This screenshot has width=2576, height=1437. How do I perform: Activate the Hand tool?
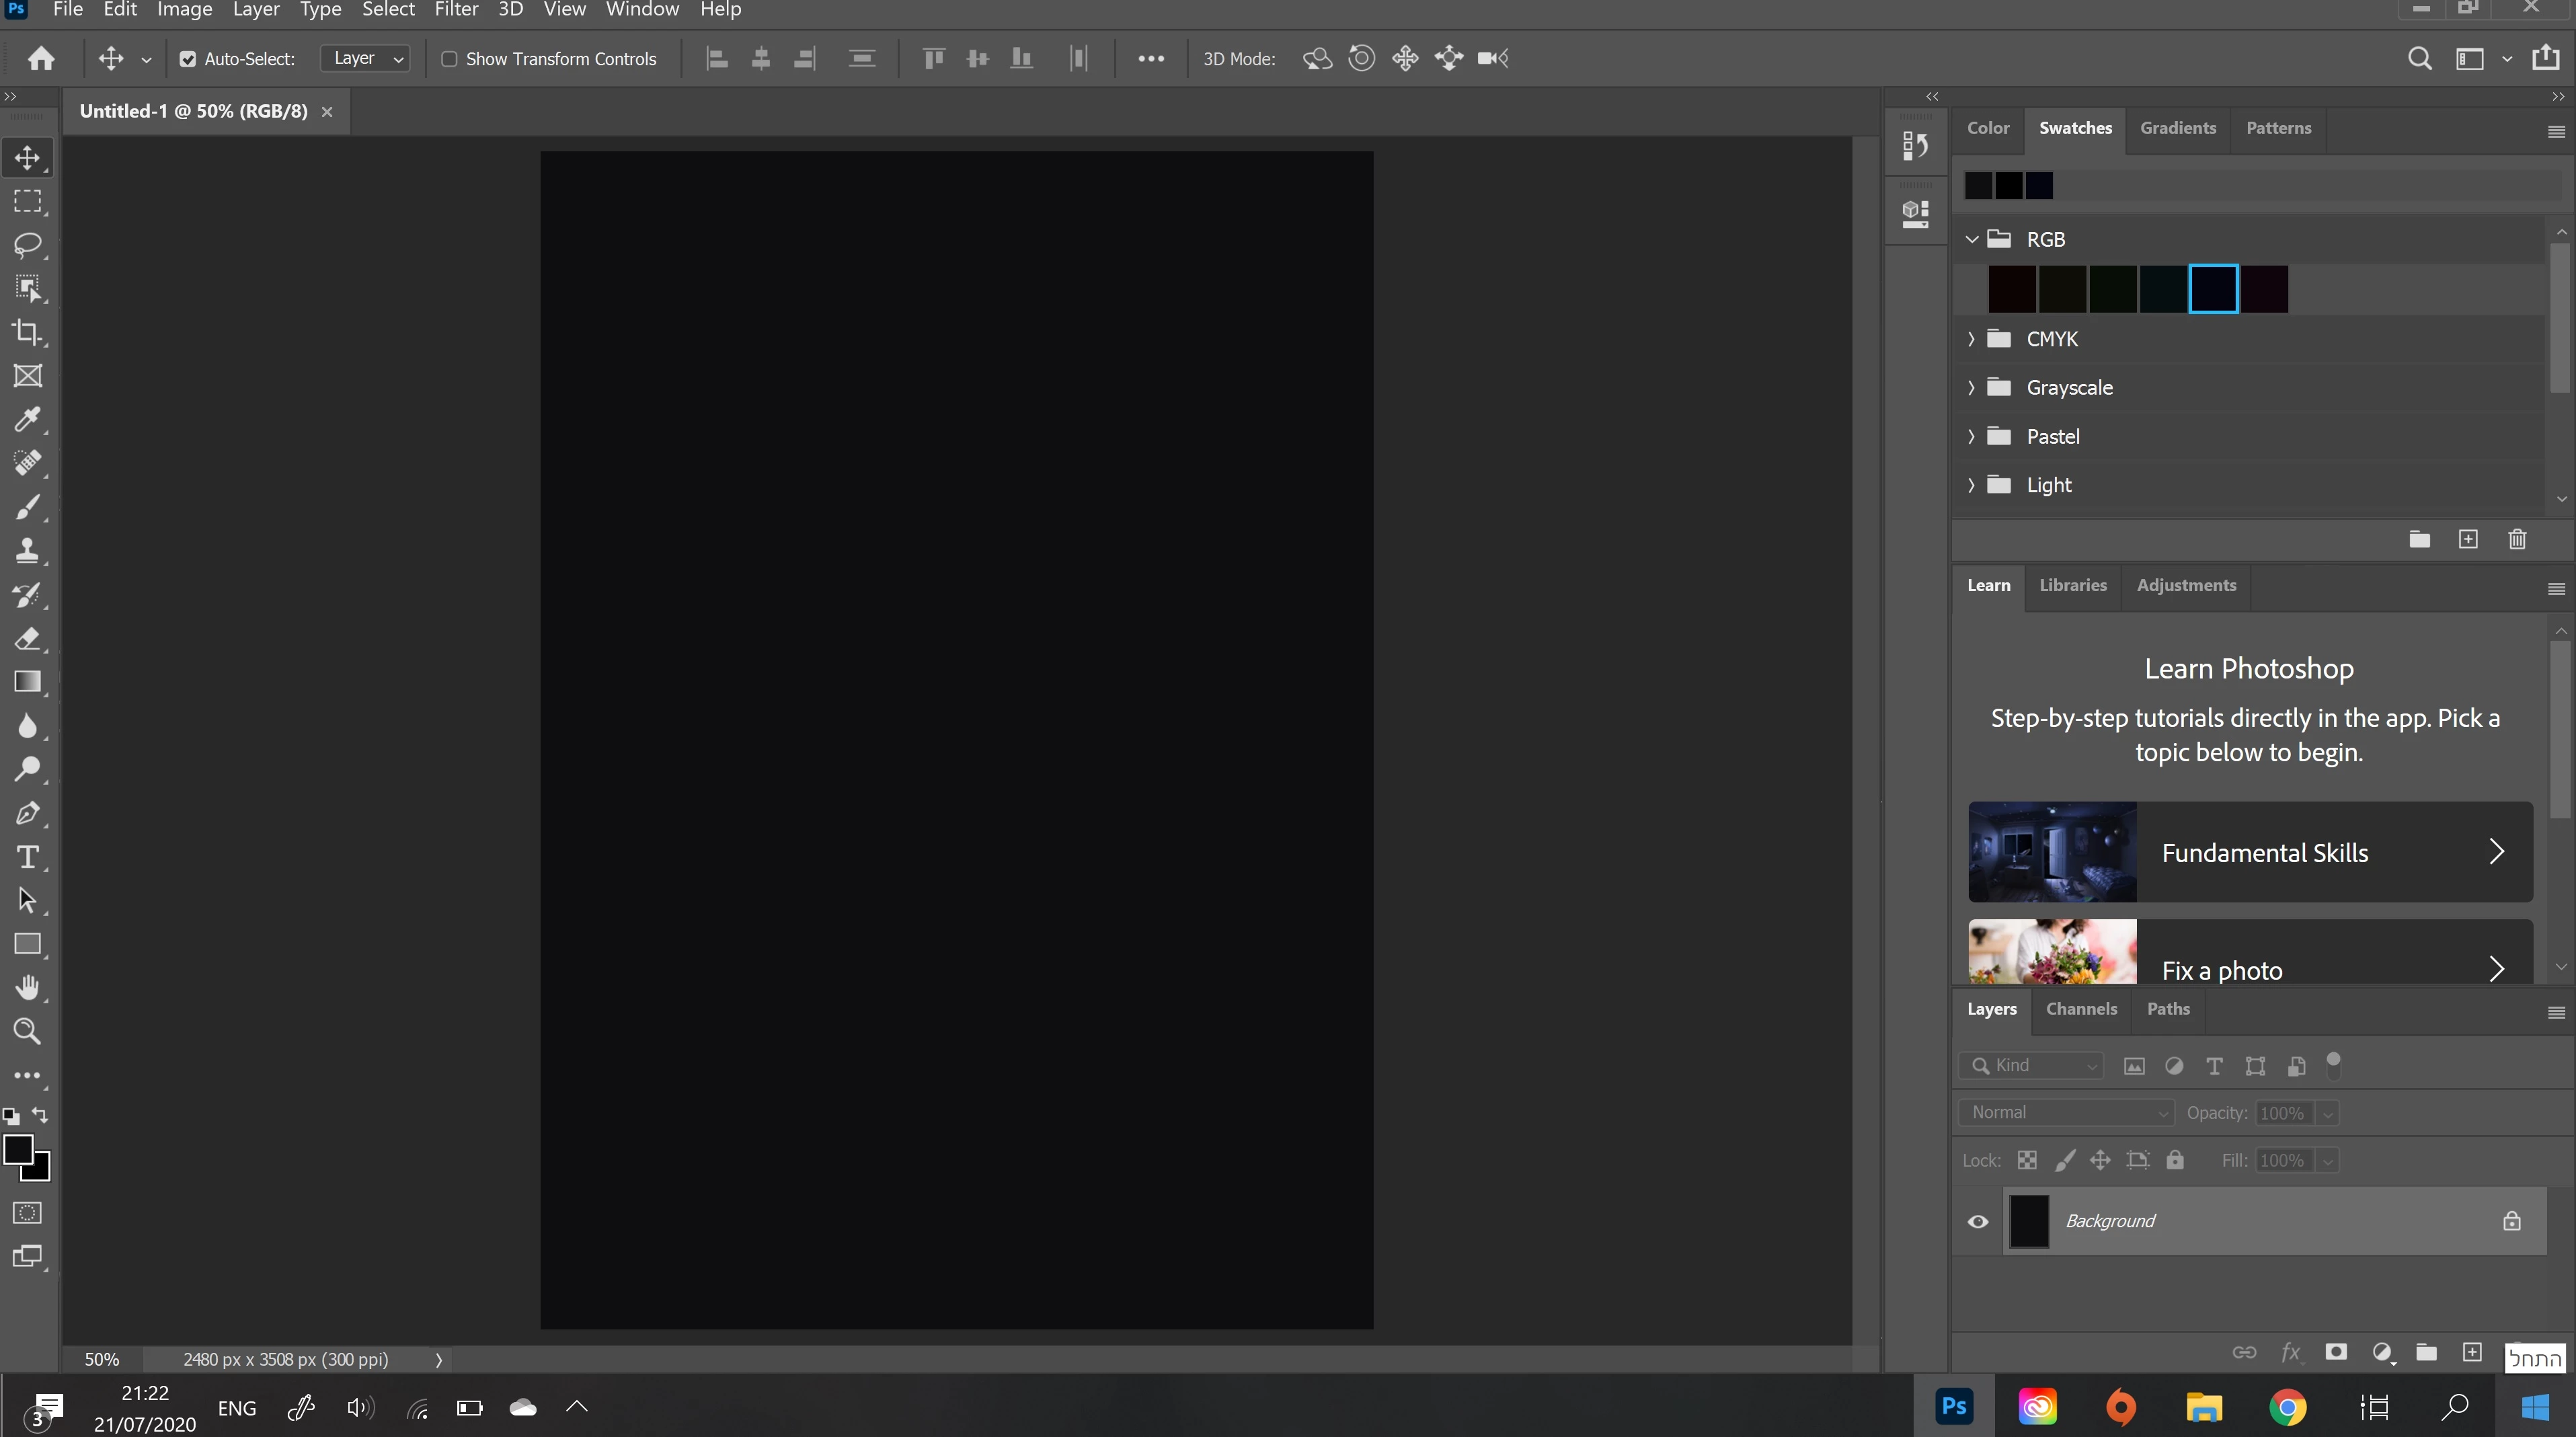pos(27,988)
